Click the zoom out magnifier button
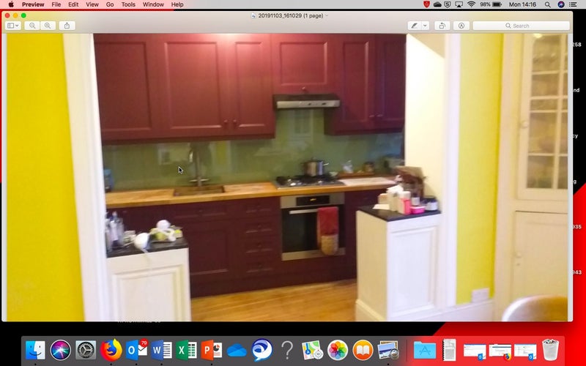 (x=32, y=26)
